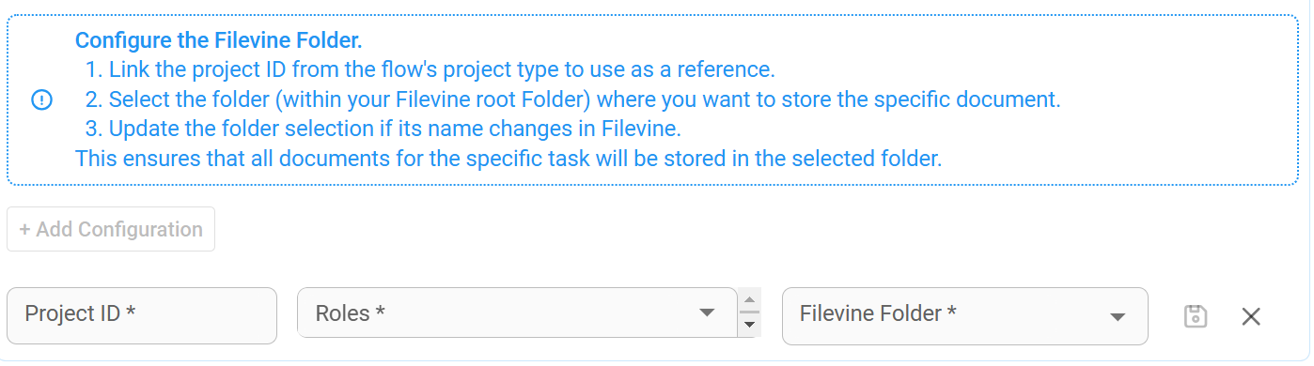Click the asterisk next to Project ID
The height and width of the screenshot is (366, 1314).
tap(131, 312)
